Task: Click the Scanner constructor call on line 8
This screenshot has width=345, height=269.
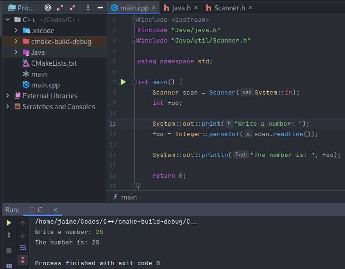Action: pyautogui.click(x=222, y=93)
